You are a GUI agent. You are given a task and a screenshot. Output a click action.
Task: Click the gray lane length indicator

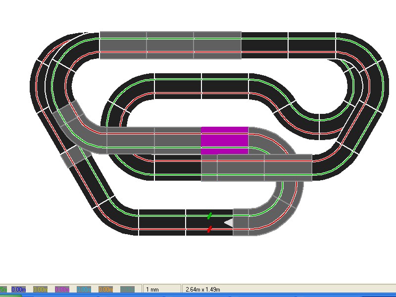(x=127, y=289)
